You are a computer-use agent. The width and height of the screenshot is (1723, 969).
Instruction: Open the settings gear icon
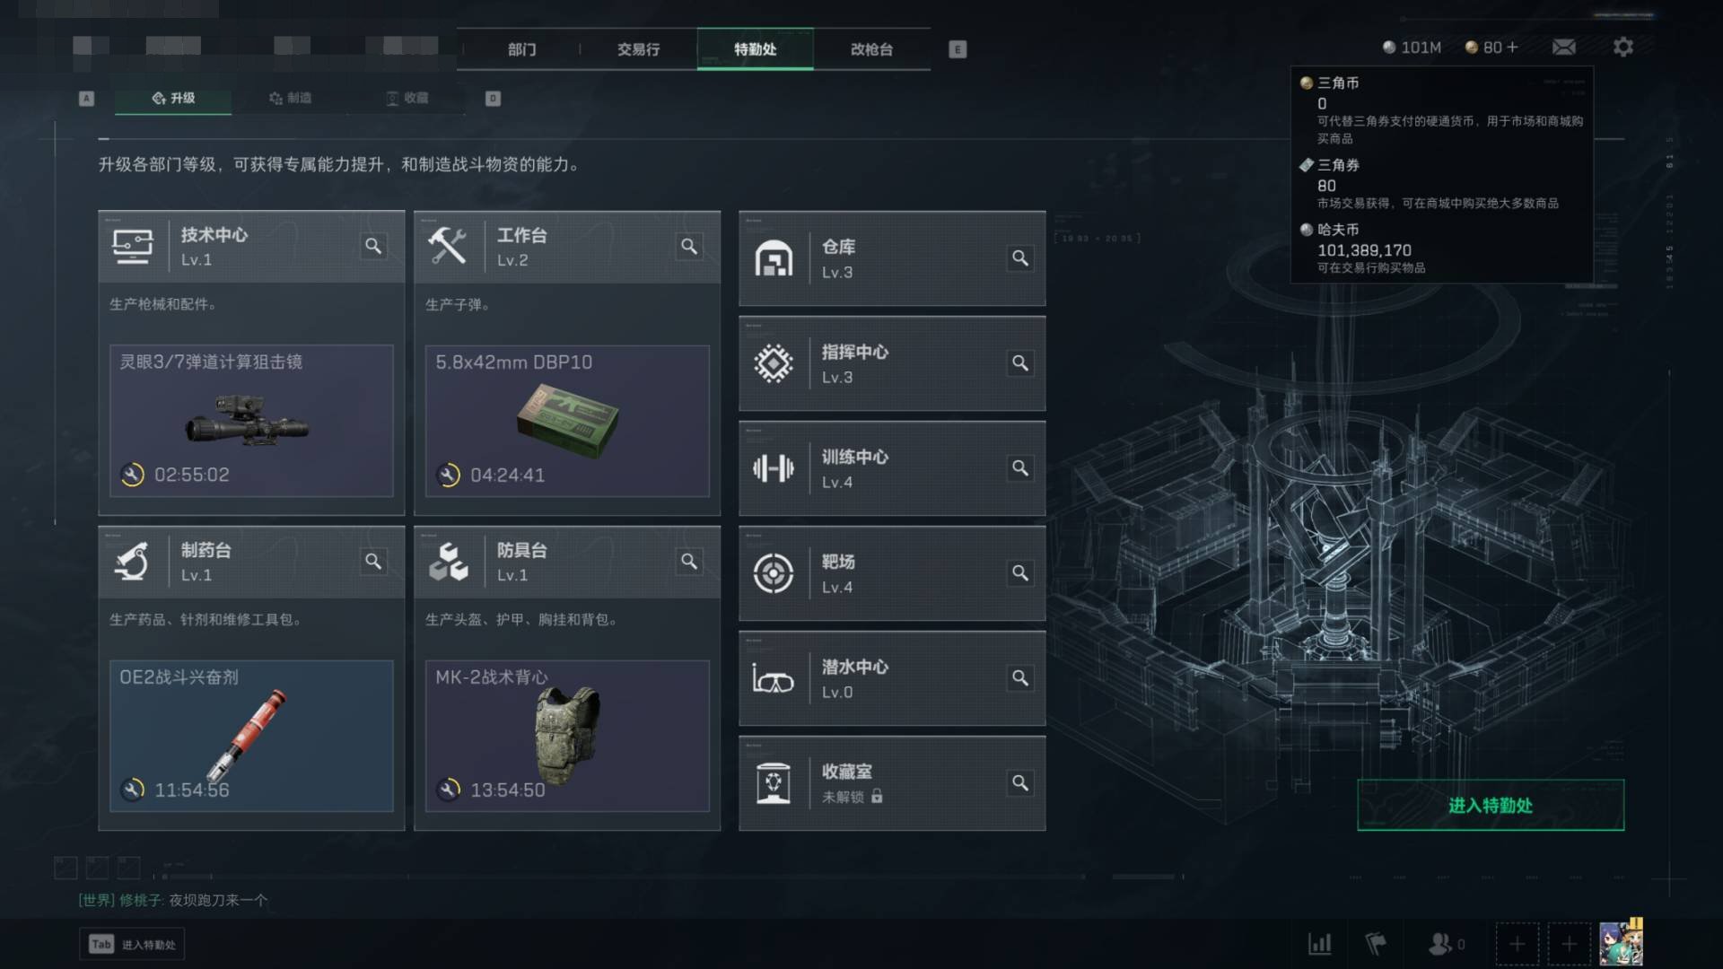1622,47
